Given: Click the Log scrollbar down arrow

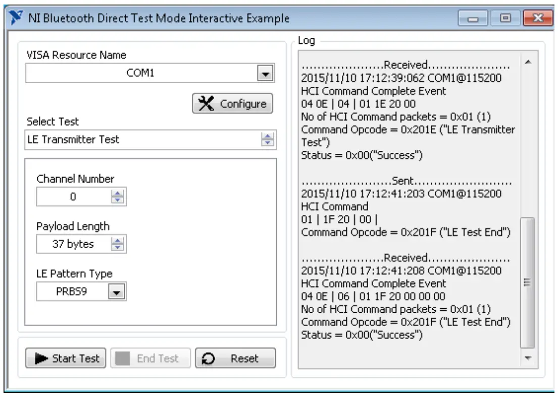Looking at the screenshot, I should pos(528,358).
